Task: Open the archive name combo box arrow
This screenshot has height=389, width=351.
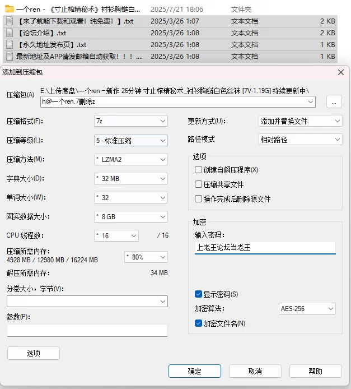Action: [x=310, y=101]
